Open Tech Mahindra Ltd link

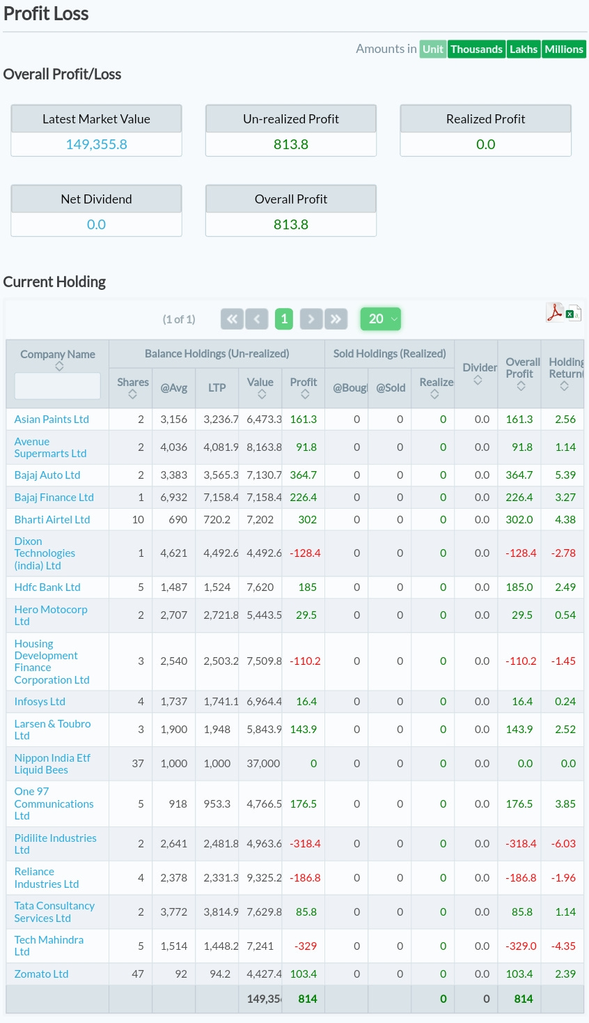click(49, 946)
